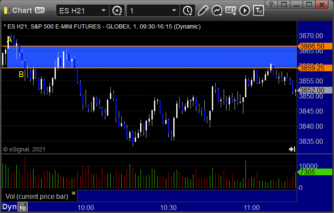
Task: Click the 10000 volume axis label
Action: (x=308, y=166)
